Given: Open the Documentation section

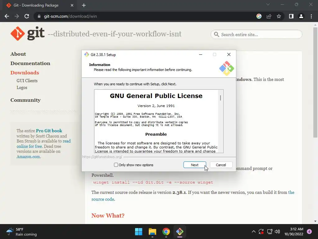Looking at the screenshot, I should click(x=30, y=63).
